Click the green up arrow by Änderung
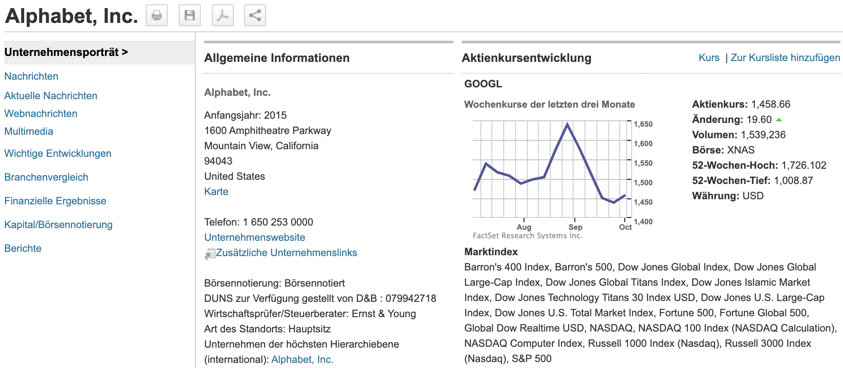This screenshot has width=843, height=368. (779, 120)
